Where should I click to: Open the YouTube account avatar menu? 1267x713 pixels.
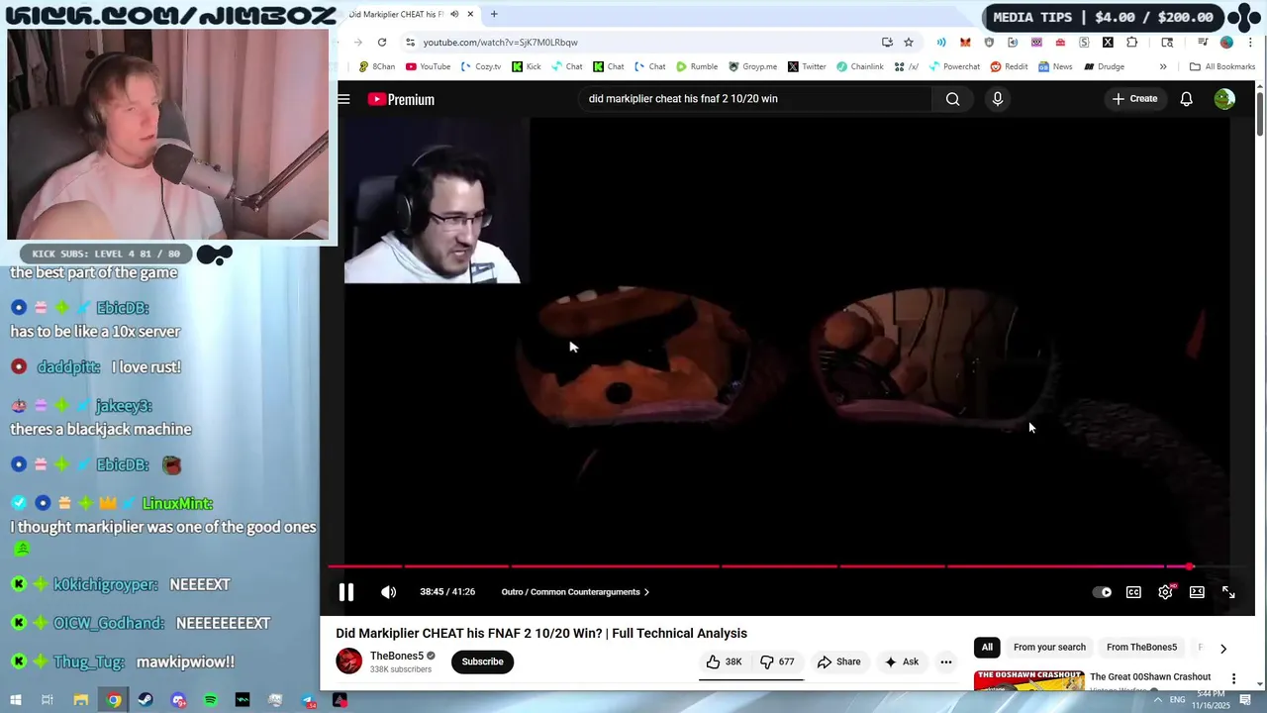1224,99
